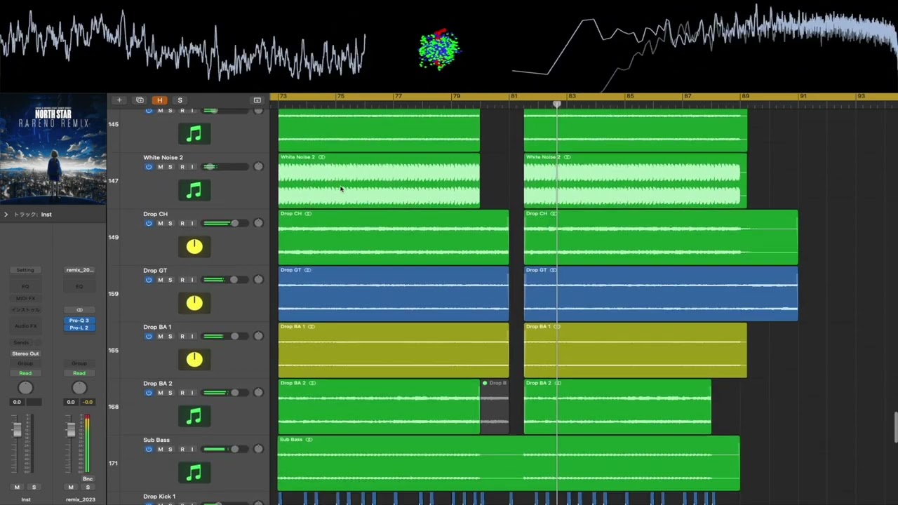The width and height of the screenshot is (898, 505).
Task: Solo the Sub Bass track
Action: [170, 449]
